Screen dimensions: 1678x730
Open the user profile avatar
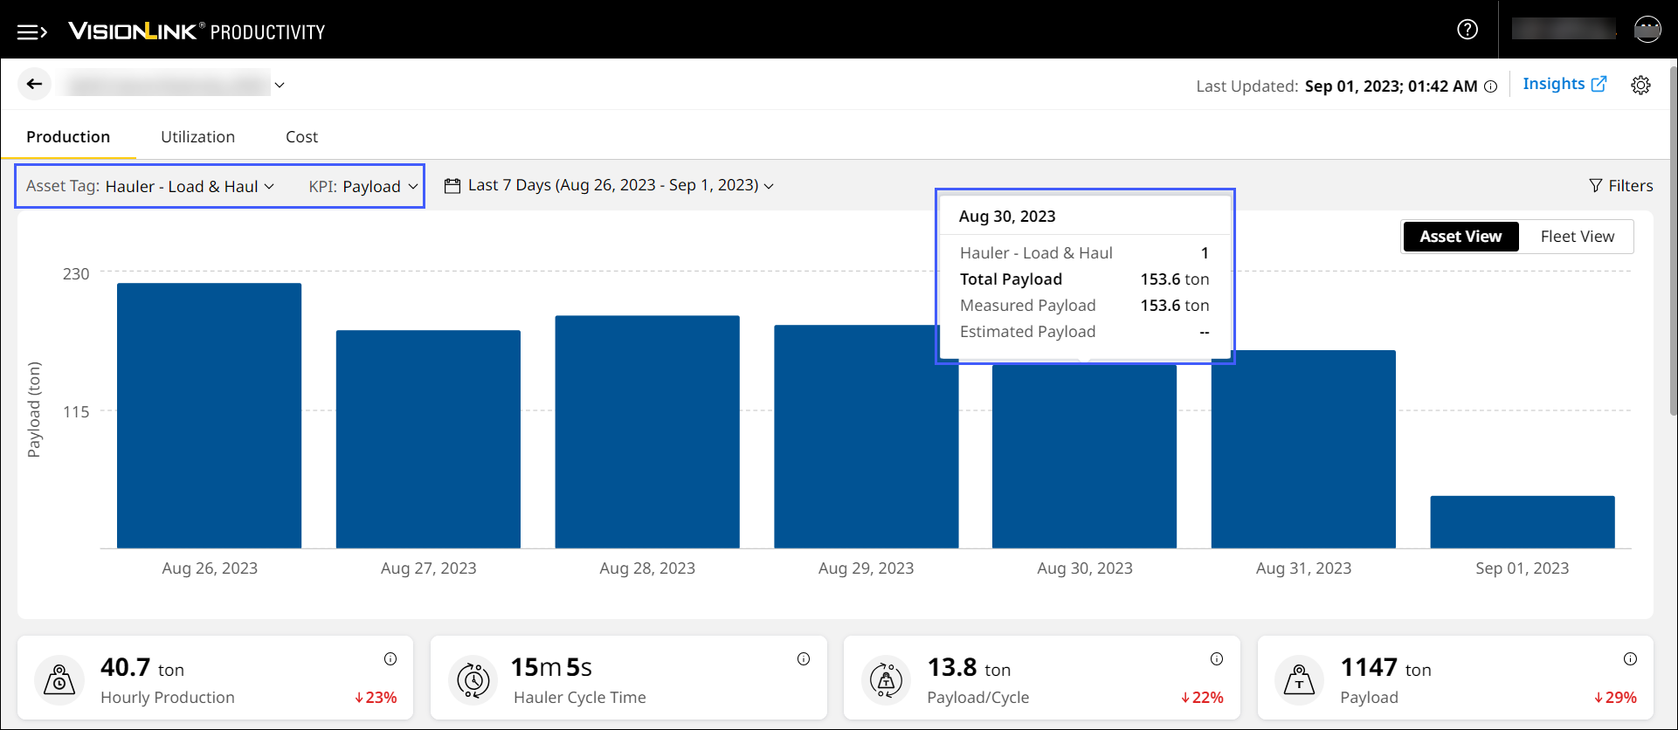pos(1647,30)
